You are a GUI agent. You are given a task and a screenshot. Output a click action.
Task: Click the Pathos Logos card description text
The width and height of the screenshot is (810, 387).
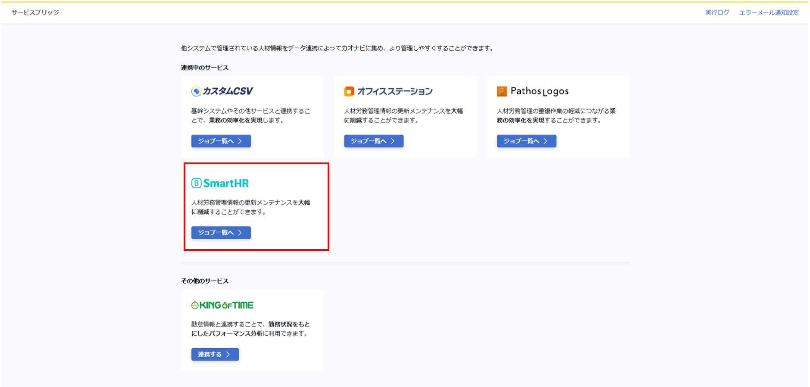tap(556, 115)
